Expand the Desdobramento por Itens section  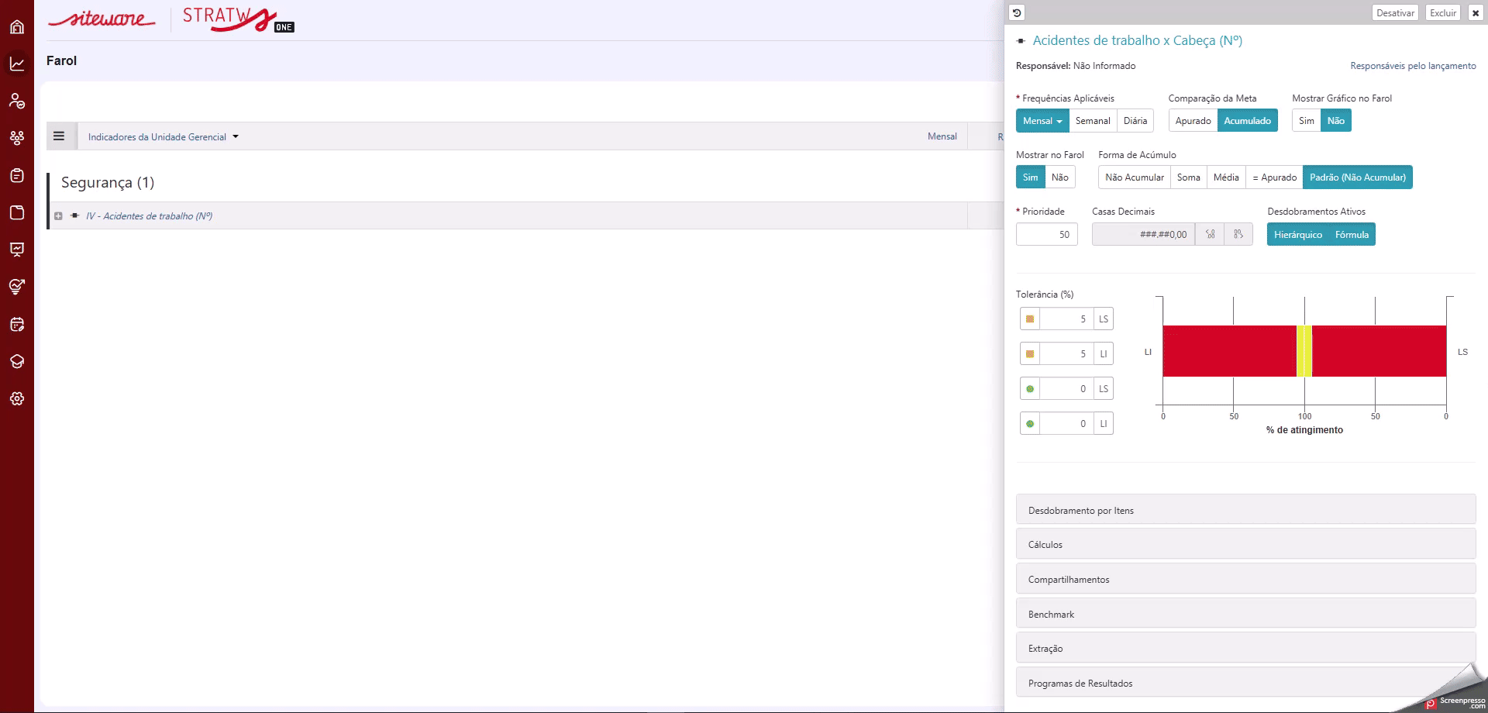click(1245, 510)
